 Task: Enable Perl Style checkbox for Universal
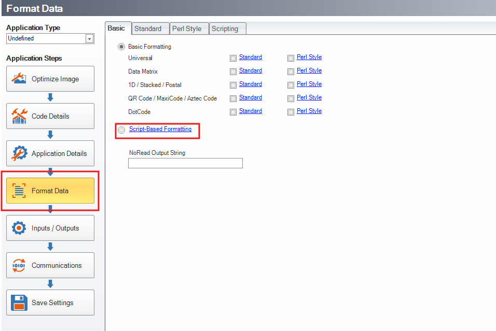tap(291, 58)
